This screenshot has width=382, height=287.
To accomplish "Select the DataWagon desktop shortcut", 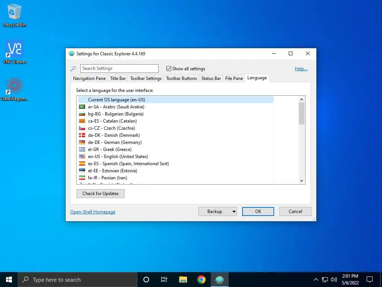I will [15, 89].
